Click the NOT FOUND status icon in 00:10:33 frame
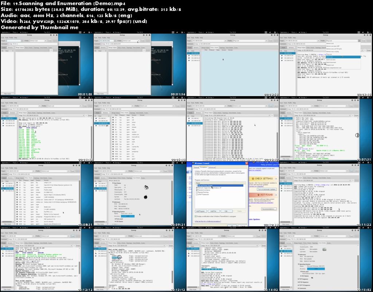The width and height of the screenshot is (373, 292). point(259,195)
